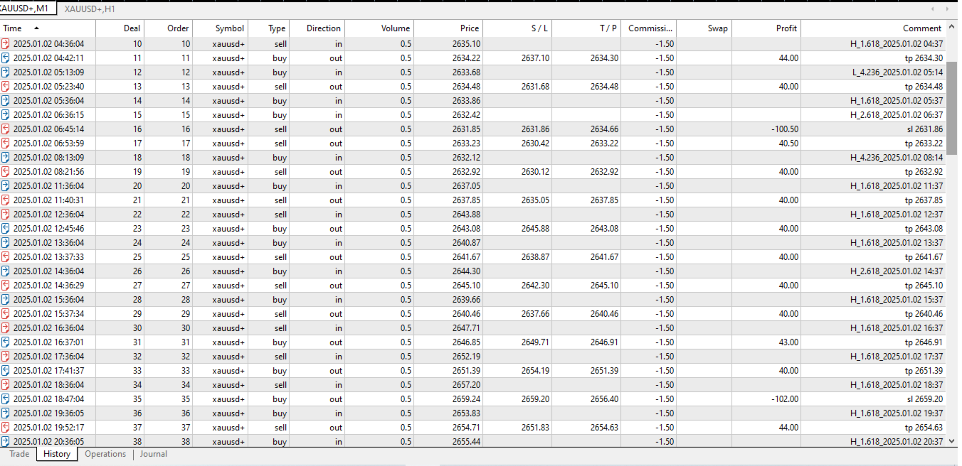Click the sell deal icon at 13:37:33
This screenshot has width=962, height=466.
[6, 257]
